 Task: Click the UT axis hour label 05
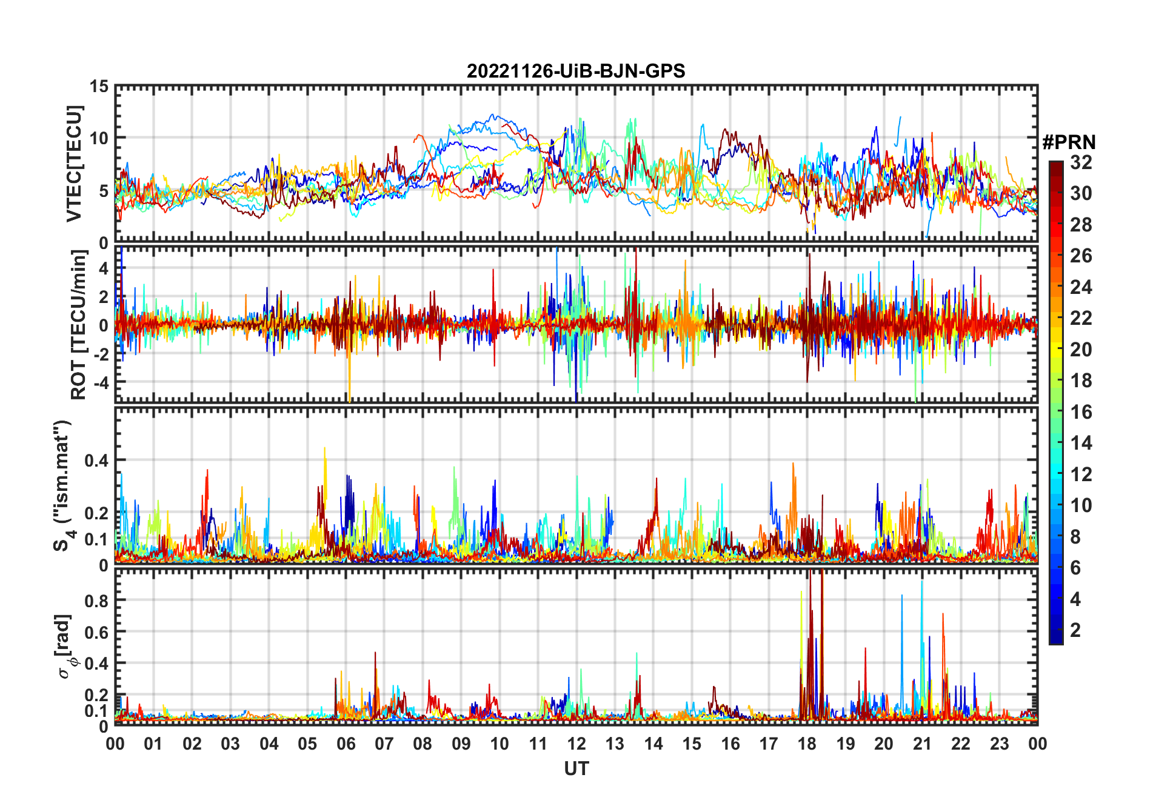(x=307, y=744)
